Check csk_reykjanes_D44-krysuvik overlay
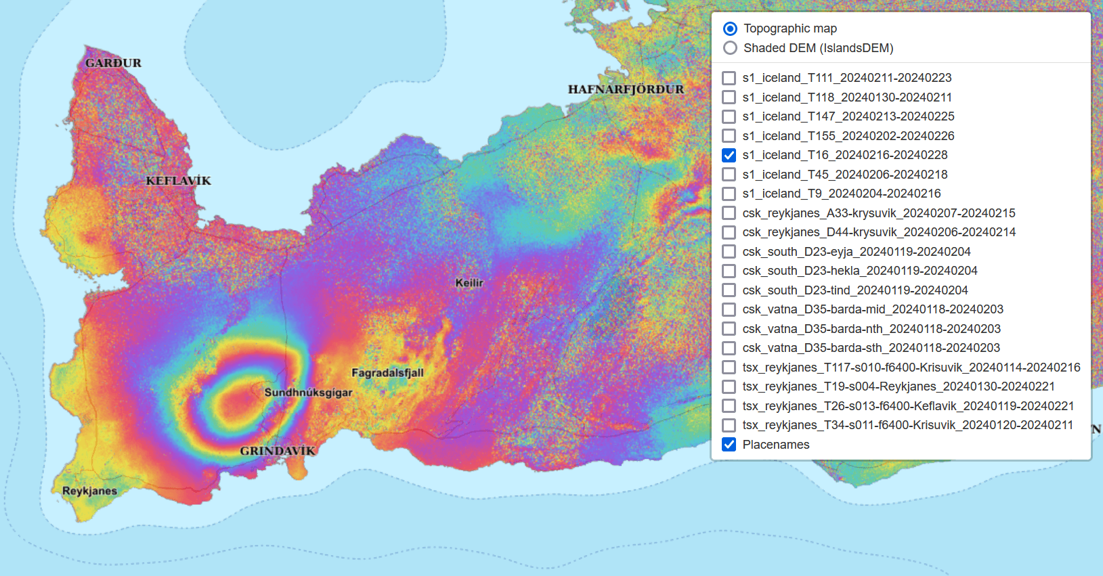Viewport: 1103px width, 576px height. pos(729,232)
